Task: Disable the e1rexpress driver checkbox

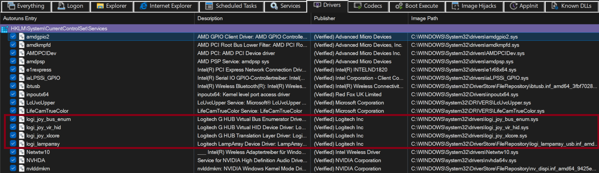Action: (x=13, y=69)
